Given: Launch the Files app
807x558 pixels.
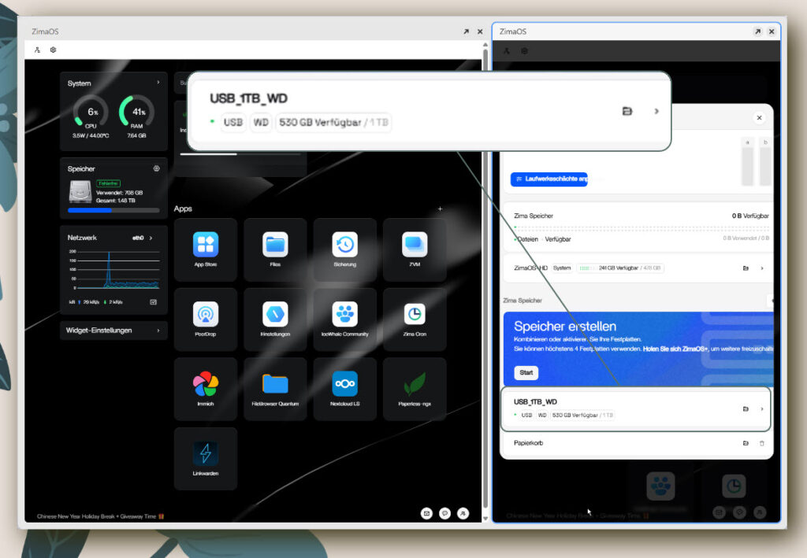Looking at the screenshot, I should pyautogui.click(x=275, y=249).
